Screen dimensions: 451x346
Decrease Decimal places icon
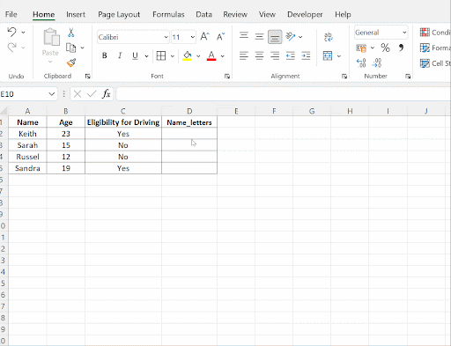377,63
